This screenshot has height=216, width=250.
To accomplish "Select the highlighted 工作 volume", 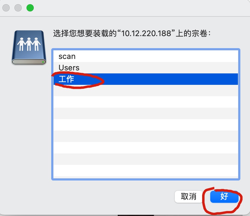I will 145,79.
